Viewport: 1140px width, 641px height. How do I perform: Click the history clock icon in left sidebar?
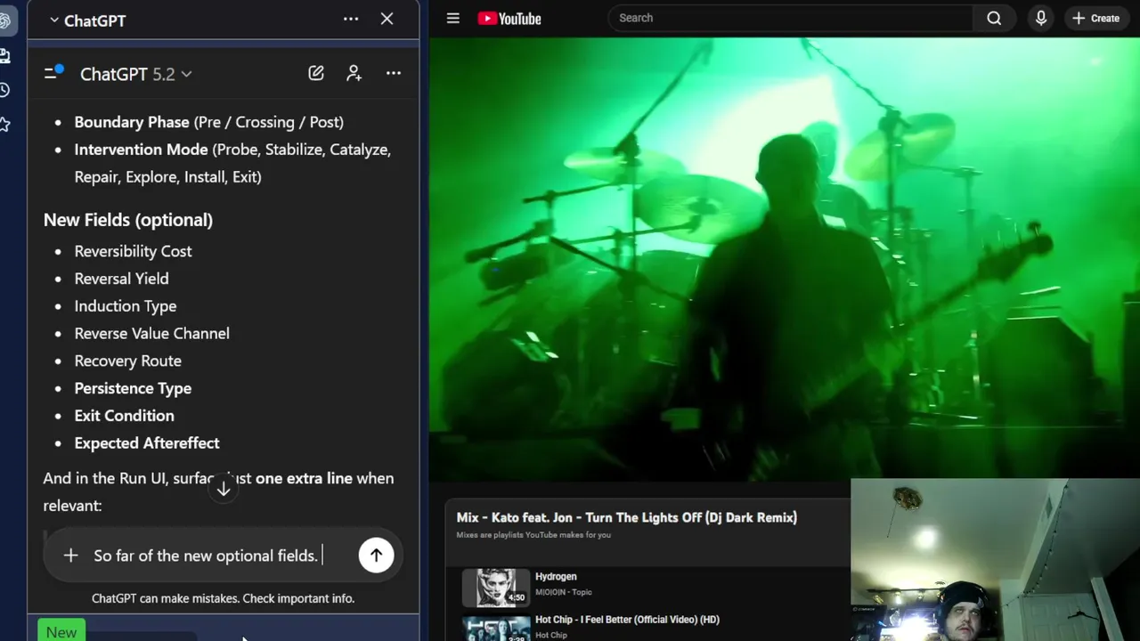(4, 90)
